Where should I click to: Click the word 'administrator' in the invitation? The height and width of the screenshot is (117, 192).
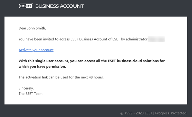point(137,39)
